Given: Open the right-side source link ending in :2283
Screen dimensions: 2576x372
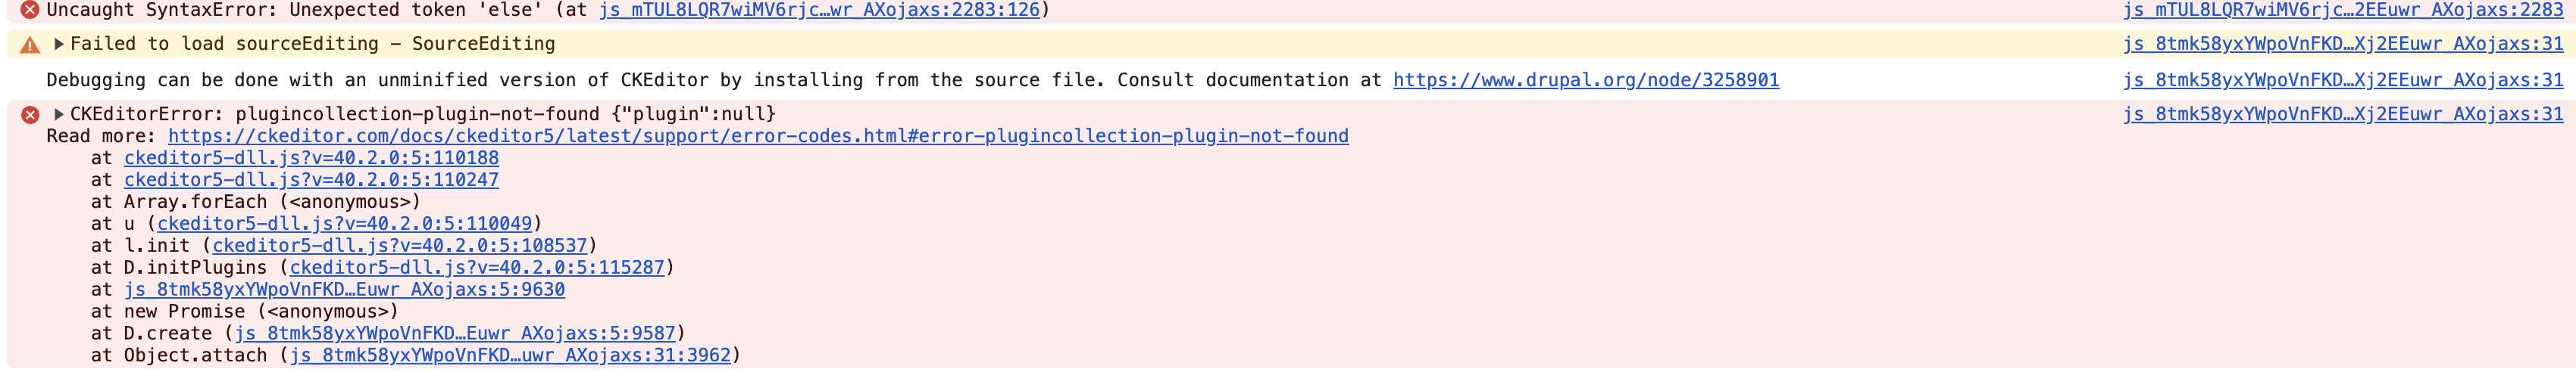Looking at the screenshot, I should 2342,10.
